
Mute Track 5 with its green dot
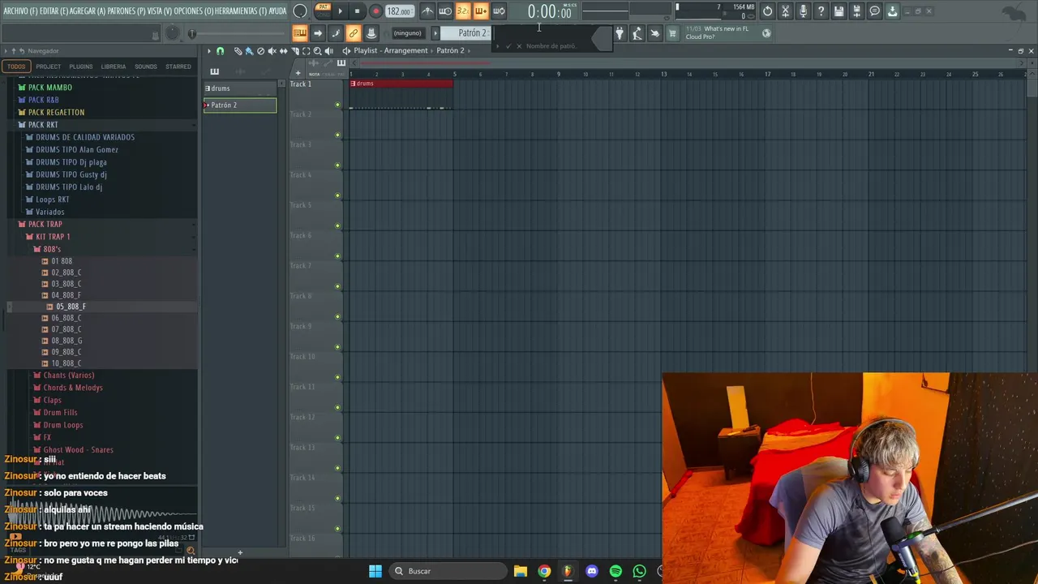(x=337, y=225)
